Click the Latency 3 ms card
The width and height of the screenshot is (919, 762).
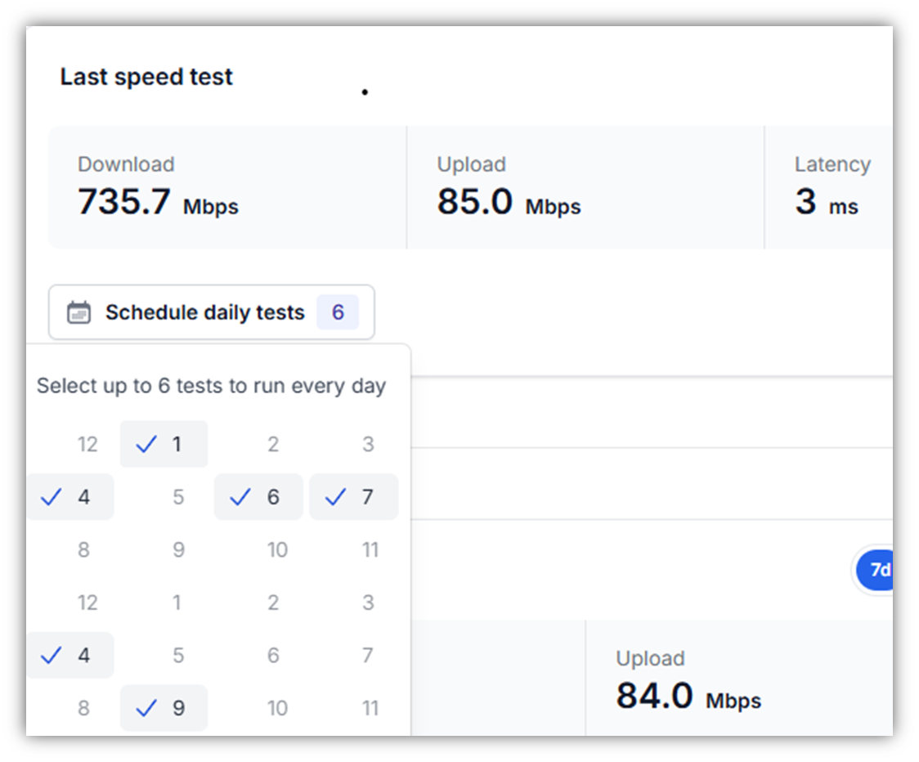click(830, 187)
